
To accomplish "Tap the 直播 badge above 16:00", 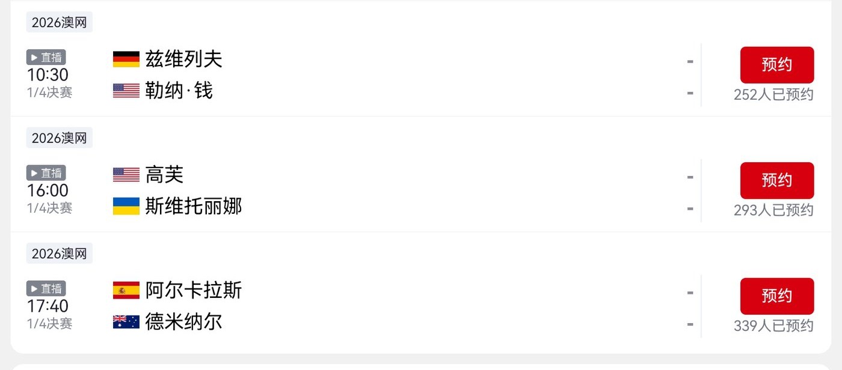I will pos(46,173).
